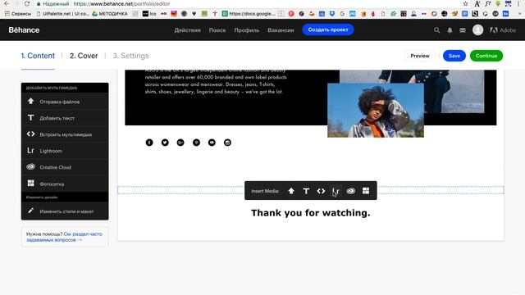
Task: Open Отправка файлов in the sidebar
Action: pos(65,102)
